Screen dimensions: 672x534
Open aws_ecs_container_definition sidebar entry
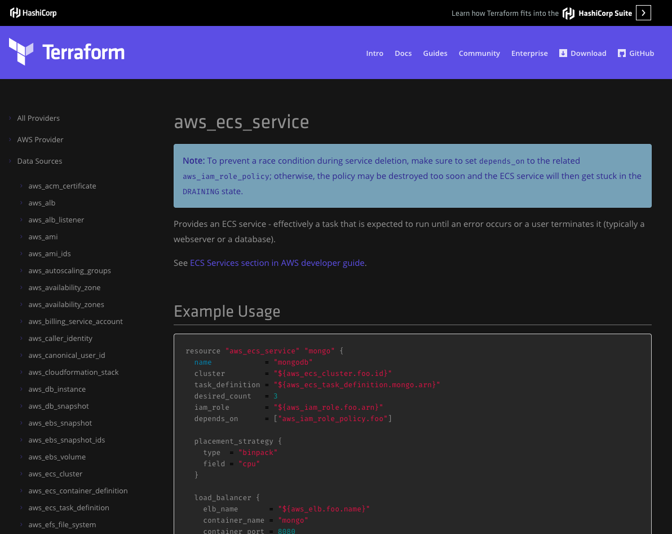pyautogui.click(x=78, y=491)
